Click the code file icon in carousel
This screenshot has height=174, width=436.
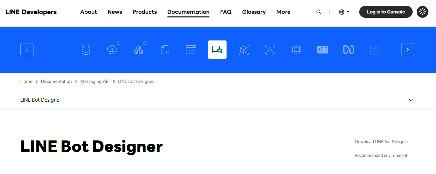click(x=165, y=50)
